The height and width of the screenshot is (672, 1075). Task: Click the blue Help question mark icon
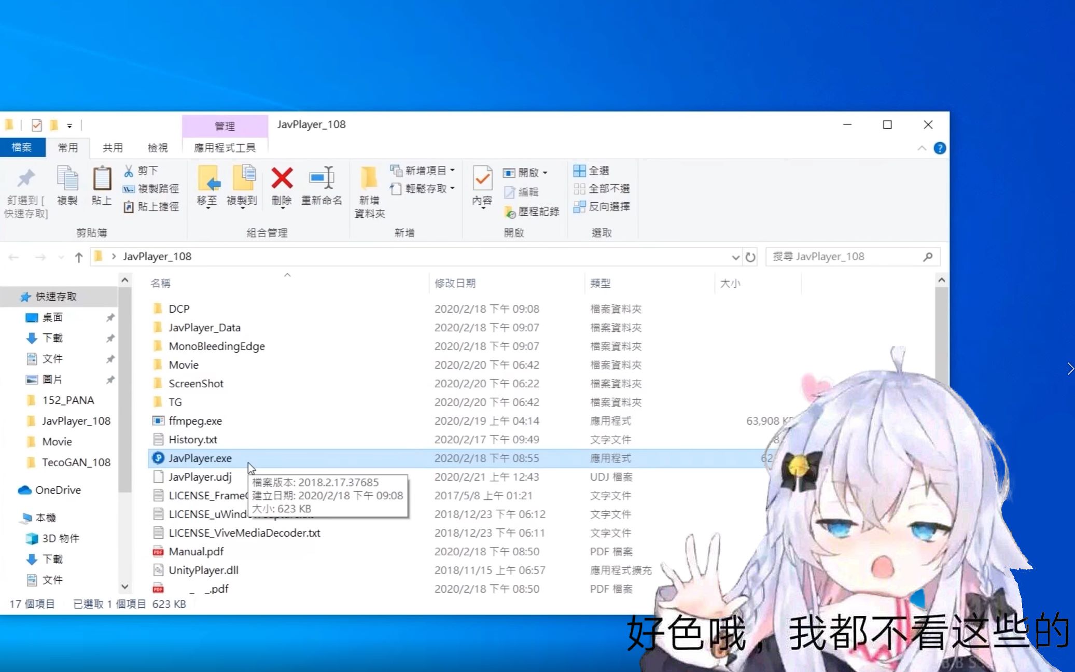(x=940, y=148)
